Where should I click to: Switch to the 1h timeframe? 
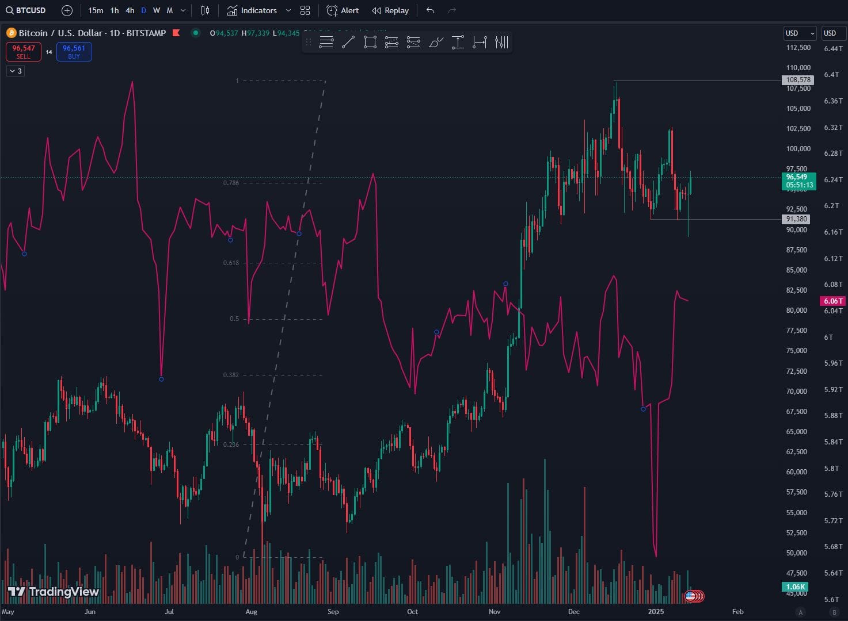pos(115,10)
